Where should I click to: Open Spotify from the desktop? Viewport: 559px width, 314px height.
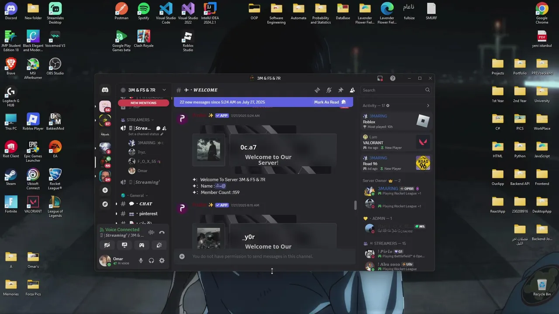(x=143, y=11)
